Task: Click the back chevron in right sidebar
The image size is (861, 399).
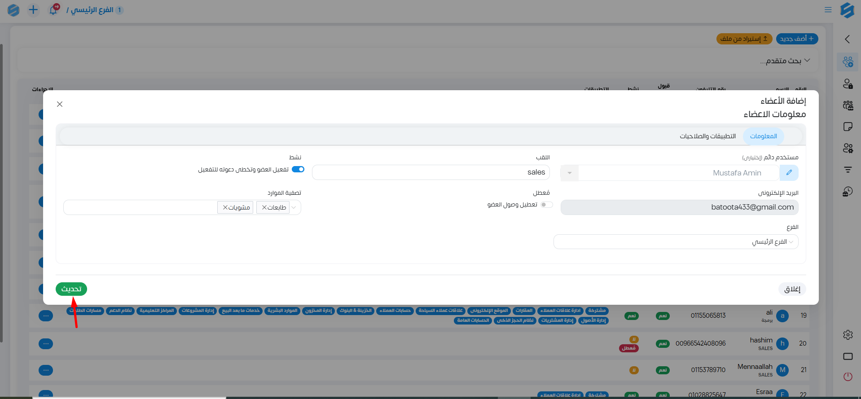Action: (848, 39)
